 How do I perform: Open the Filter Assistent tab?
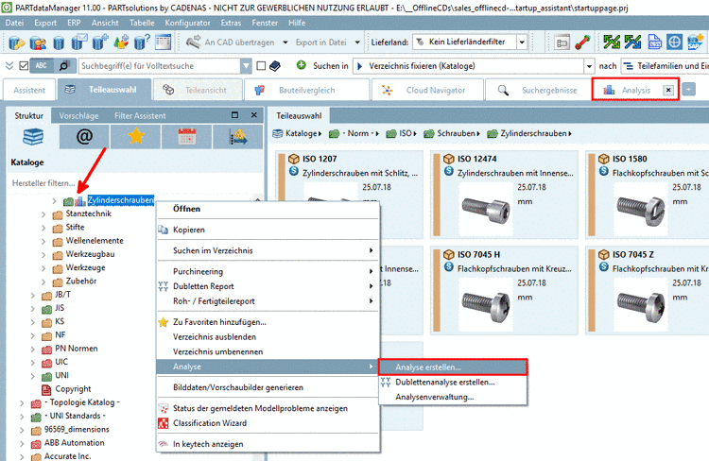click(140, 115)
